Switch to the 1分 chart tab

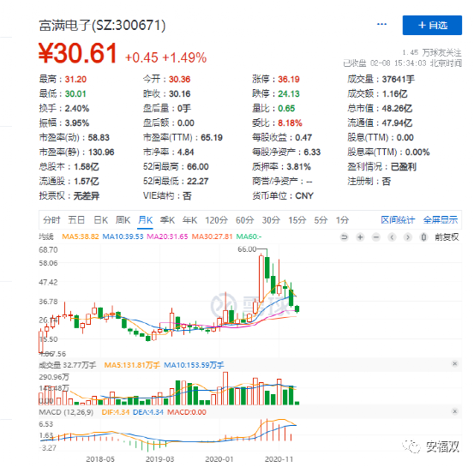coord(343,220)
